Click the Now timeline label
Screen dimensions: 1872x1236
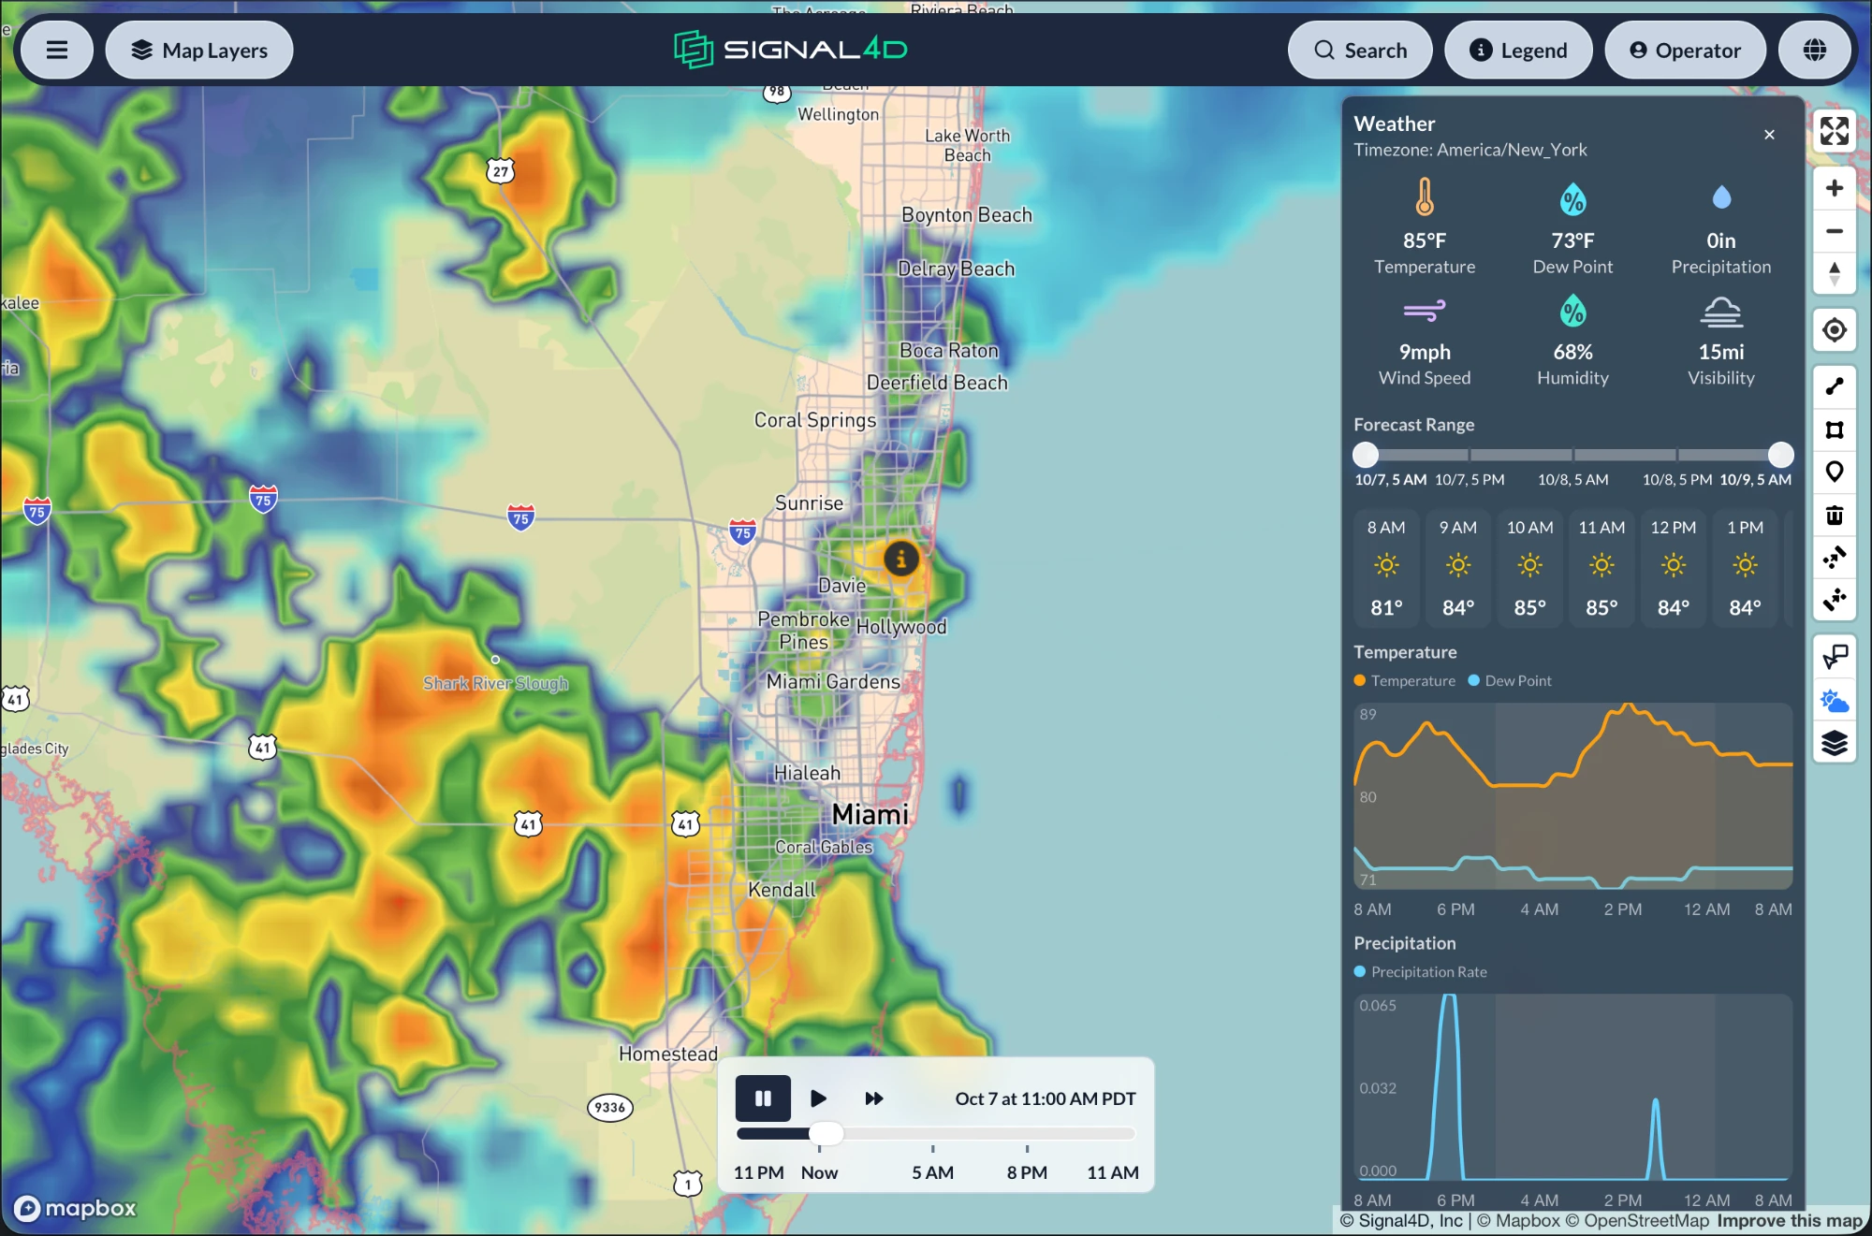pyautogui.click(x=819, y=1172)
